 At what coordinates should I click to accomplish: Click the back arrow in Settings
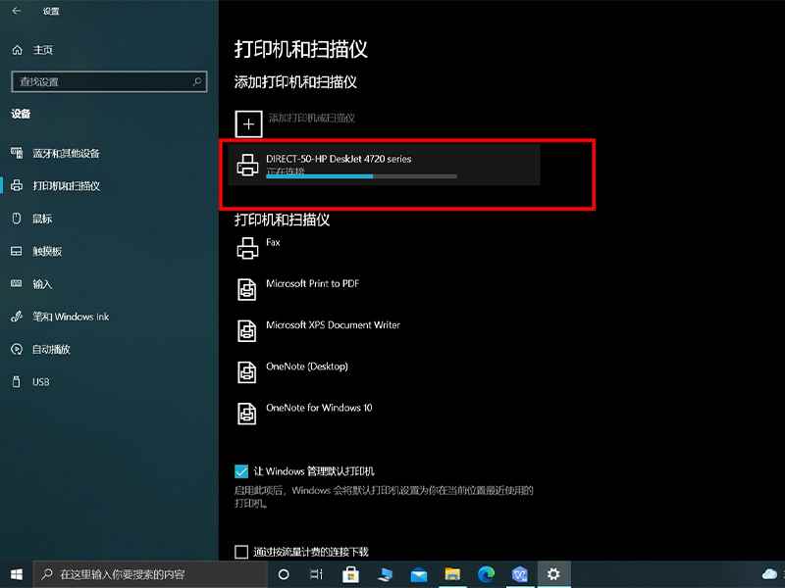(x=16, y=11)
